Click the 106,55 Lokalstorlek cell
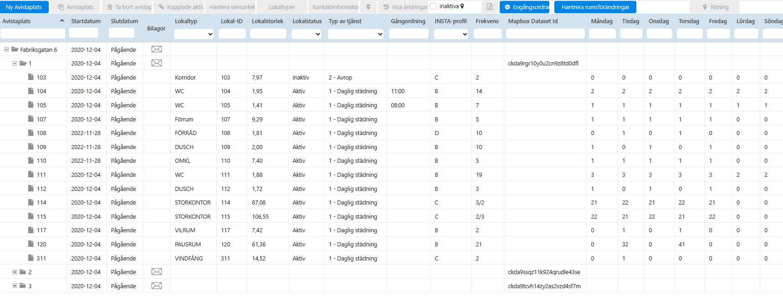 pyautogui.click(x=260, y=216)
